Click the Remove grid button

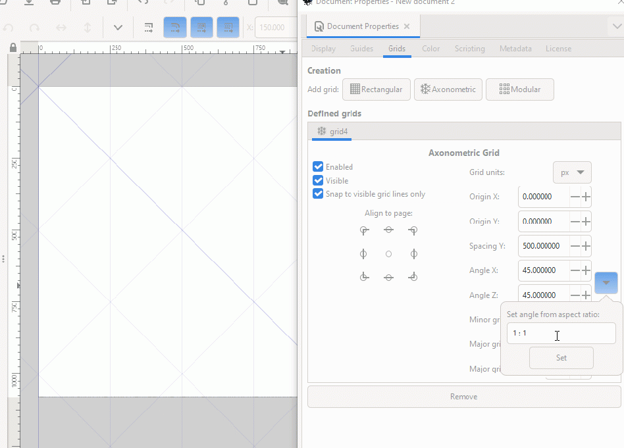463,396
